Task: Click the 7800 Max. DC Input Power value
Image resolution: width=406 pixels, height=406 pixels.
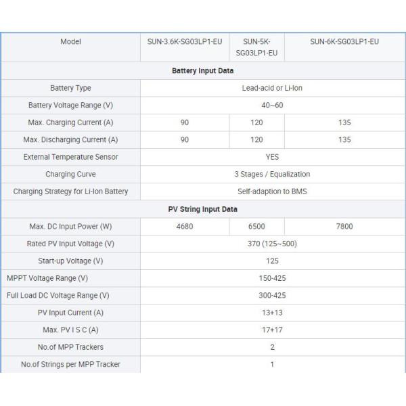Action: pyautogui.click(x=344, y=226)
